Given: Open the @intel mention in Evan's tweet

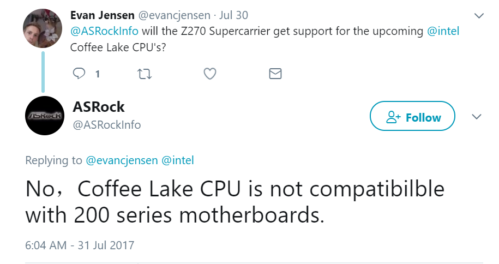Looking at the screenshot, I should [x=443, y=31].
